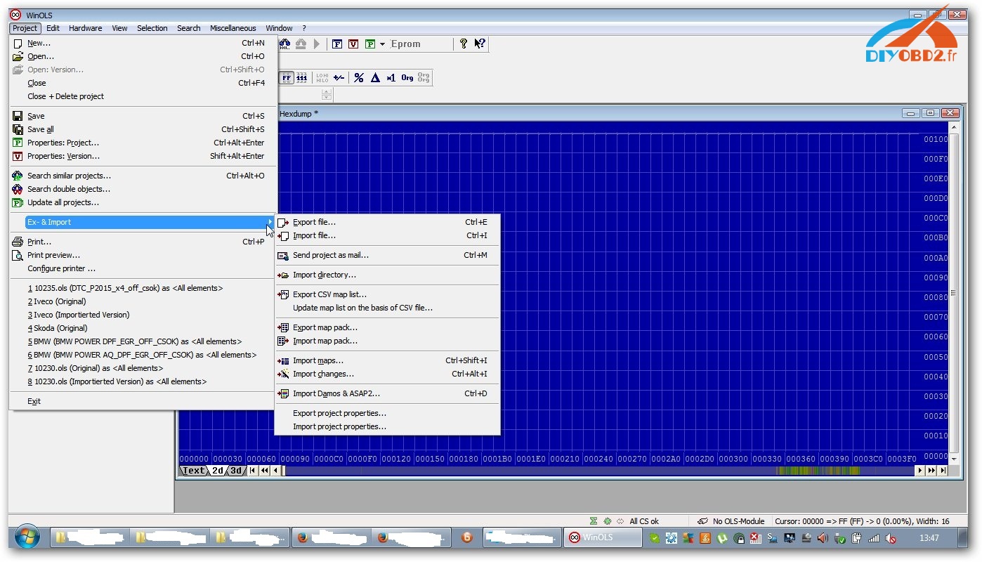Open the Miscellaneous menu
Viewport: 982px width, 562px height.
(233, 28)
